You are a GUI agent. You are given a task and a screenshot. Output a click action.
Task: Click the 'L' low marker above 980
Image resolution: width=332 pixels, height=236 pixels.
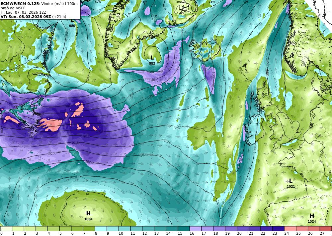(72, 21)
